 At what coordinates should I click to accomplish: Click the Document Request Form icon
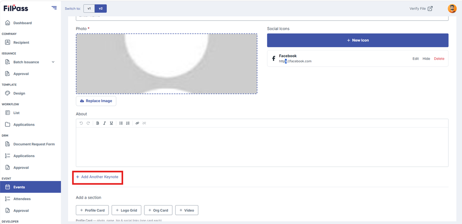tap(8, 144)
